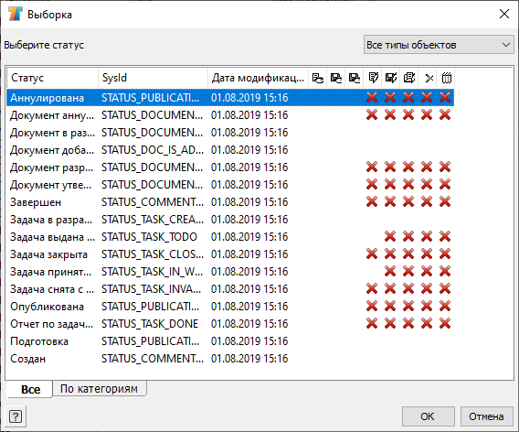Viewport: 519px width, 432px height.
Task: Click the crossed-pencil delete column icon
Action: (x=429, y=78)
